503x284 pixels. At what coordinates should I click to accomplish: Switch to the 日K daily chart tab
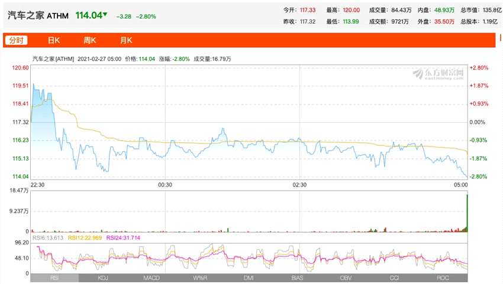(x=54, y=40)
